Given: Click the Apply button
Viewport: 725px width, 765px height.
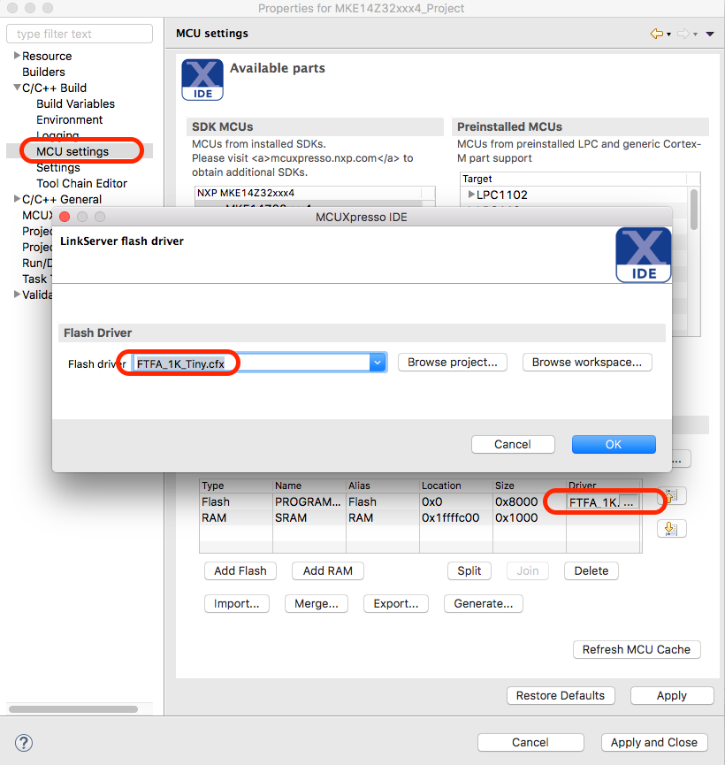Looking at the screenshot, I should (672, 696).
